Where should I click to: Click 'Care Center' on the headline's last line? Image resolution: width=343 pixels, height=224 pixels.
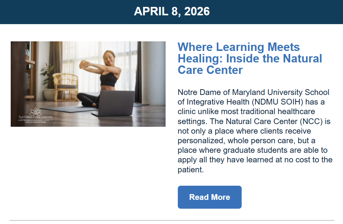click(210, 70)
